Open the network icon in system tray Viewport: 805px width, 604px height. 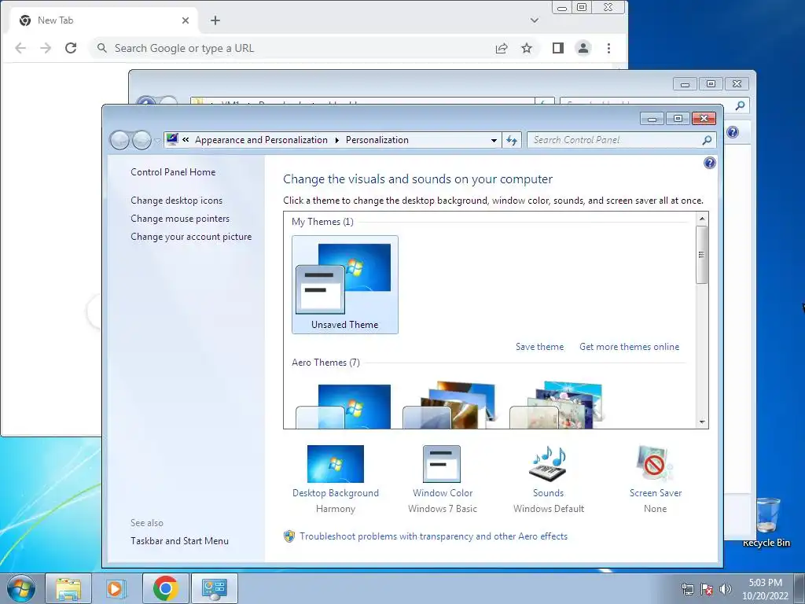687,589
